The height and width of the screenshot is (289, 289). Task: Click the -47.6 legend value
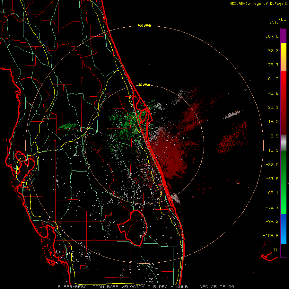(x=272, y=179)
